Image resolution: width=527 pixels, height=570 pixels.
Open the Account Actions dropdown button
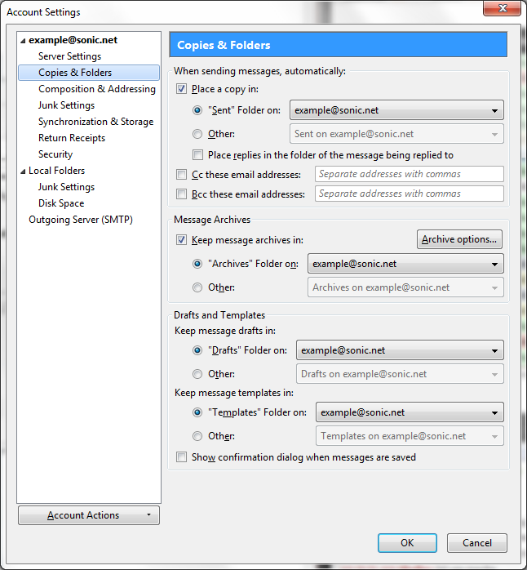[89, 515]
